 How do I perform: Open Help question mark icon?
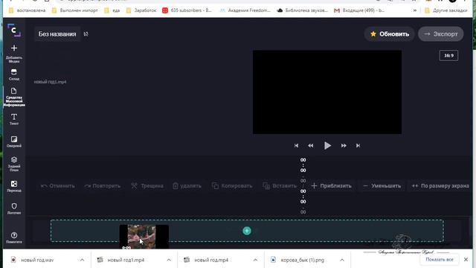click(14, 237)
